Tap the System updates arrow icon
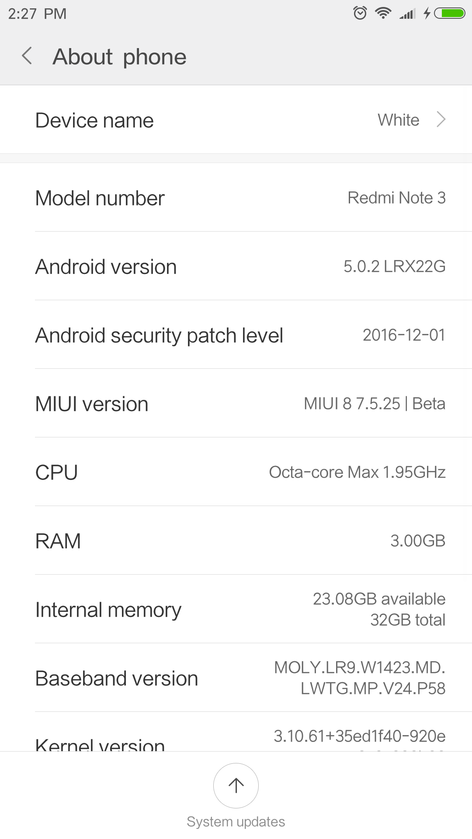This screenshot has height=839, width=472. tap(236, 785)
